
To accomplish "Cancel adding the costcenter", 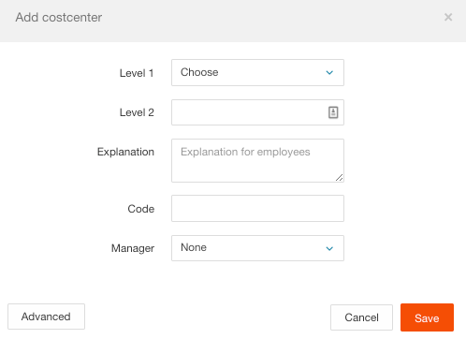I will click(x=361, y=317).
